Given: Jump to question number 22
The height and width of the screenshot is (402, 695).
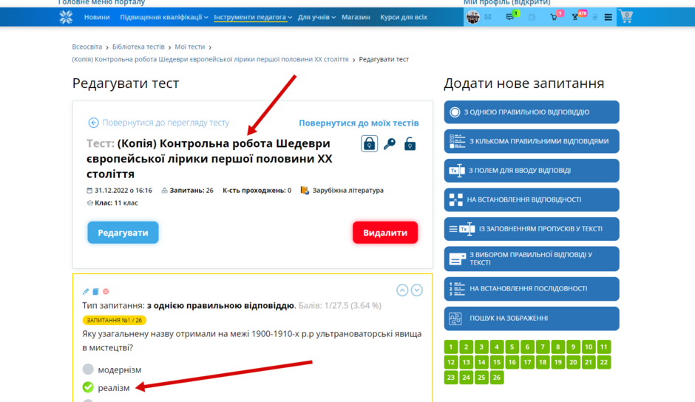Looking at the screenshot, I should [604, 362].
